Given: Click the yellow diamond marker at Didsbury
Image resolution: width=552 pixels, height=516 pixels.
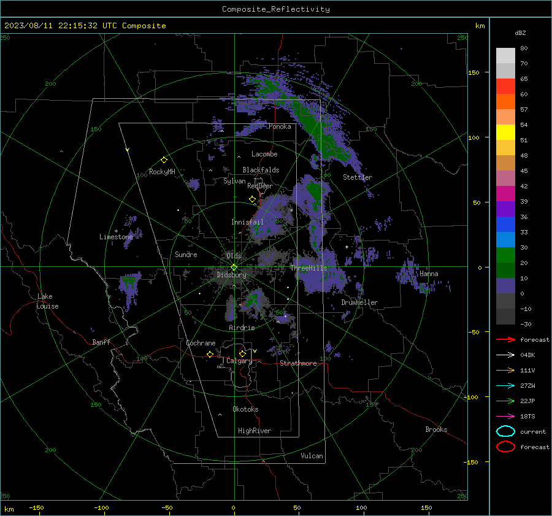Looking at the screenshot, I should coord(234,267).
